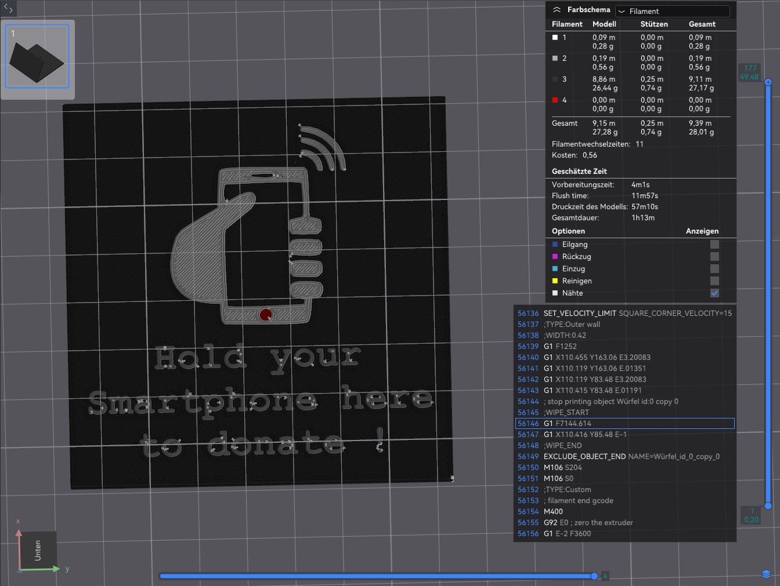Enable the Einzug display checkbox
This screenshot has width=780, height=586.
pyautogui.click(x=714, y=269)
